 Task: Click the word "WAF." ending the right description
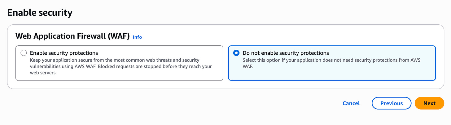[x=248, y=66]
